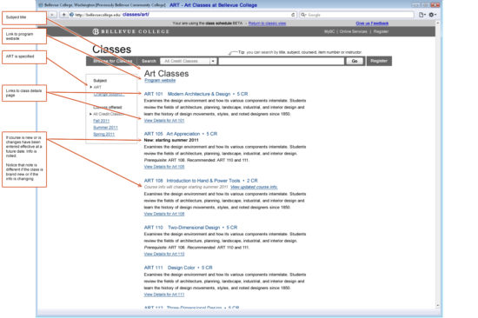Screen dimensions: 478x318
Task: Open the page menu icon
Action: (422, 15)
